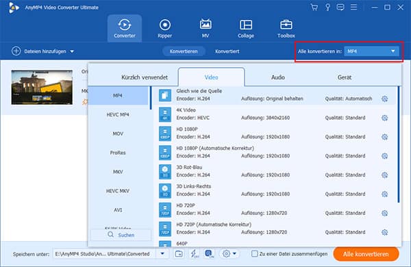Choose the 4K Video preset
This screenshot has width=411, height=267.
pos(274,114)
